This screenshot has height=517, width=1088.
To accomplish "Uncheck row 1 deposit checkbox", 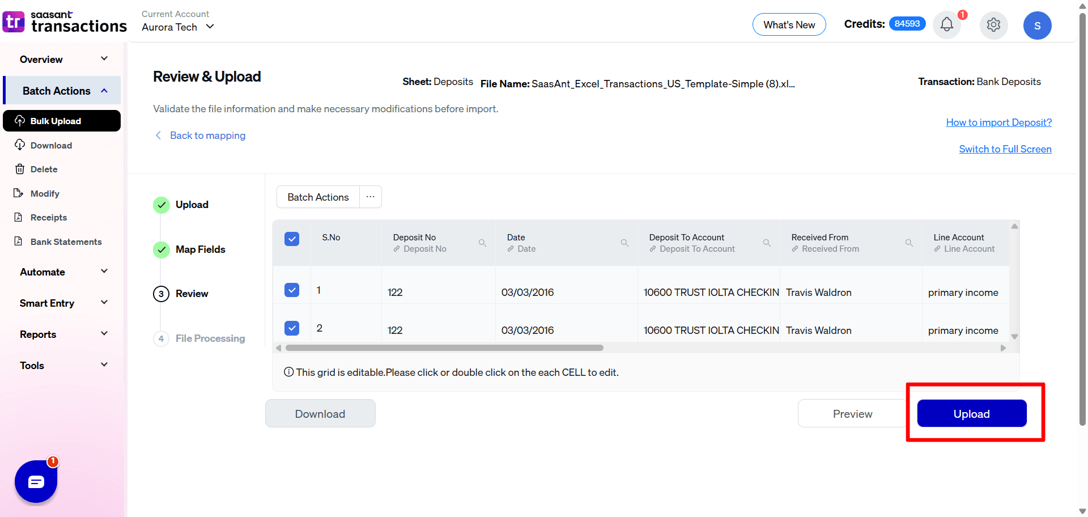I will [292, 290].
